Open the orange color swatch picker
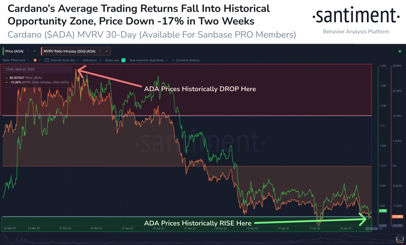Image resolution: width=406 pixels, height=245 pixels. 35,60
